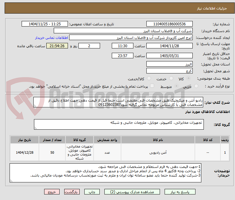Click the بازگشت back button
This screenshot has height=200, width=235.
(72, 192)
